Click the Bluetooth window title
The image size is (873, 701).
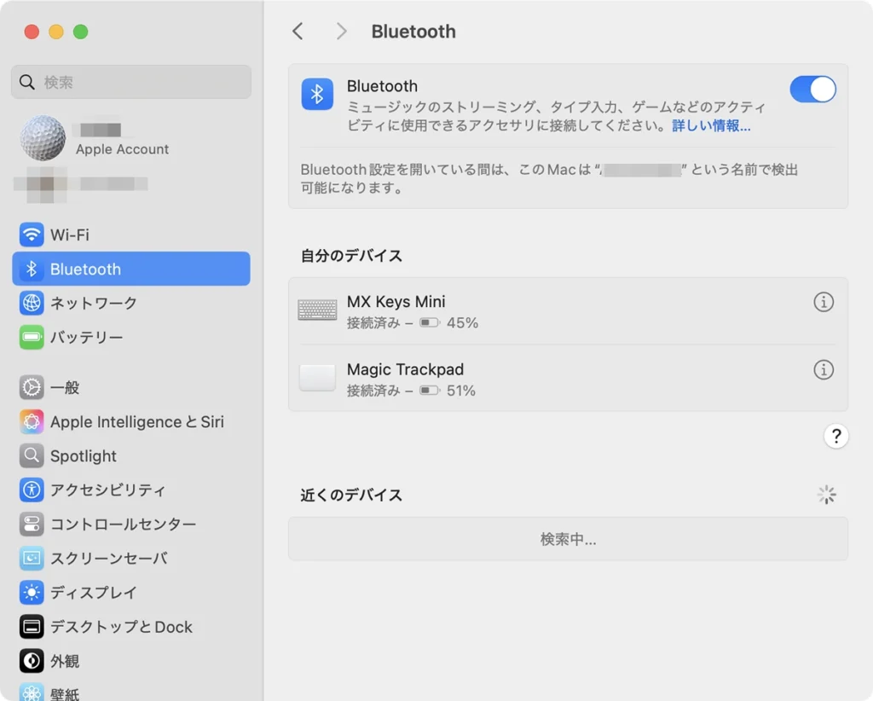tap(413, 32)
